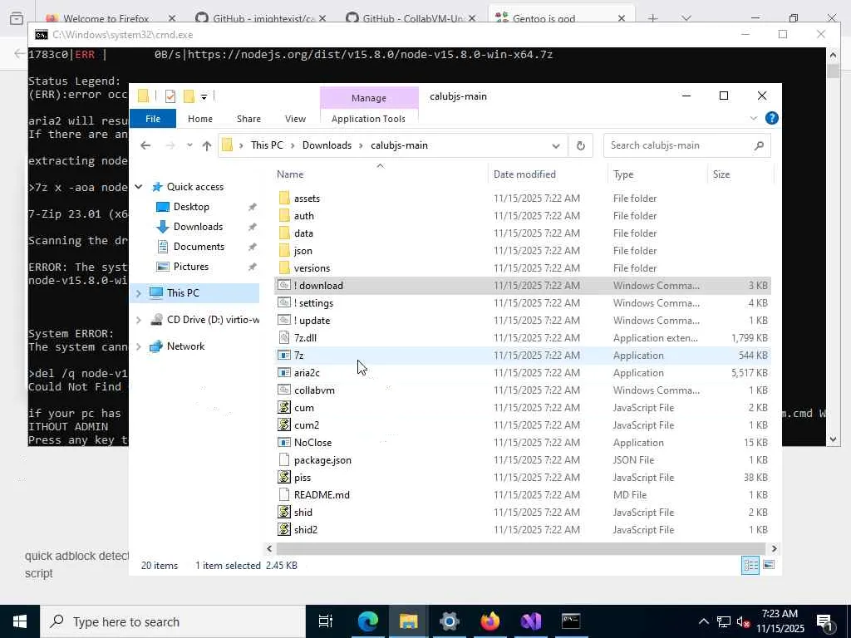Screen dimensions: 851x638
Task: Open Microsoft Edge from taskbar
Action: coord(368,621)
